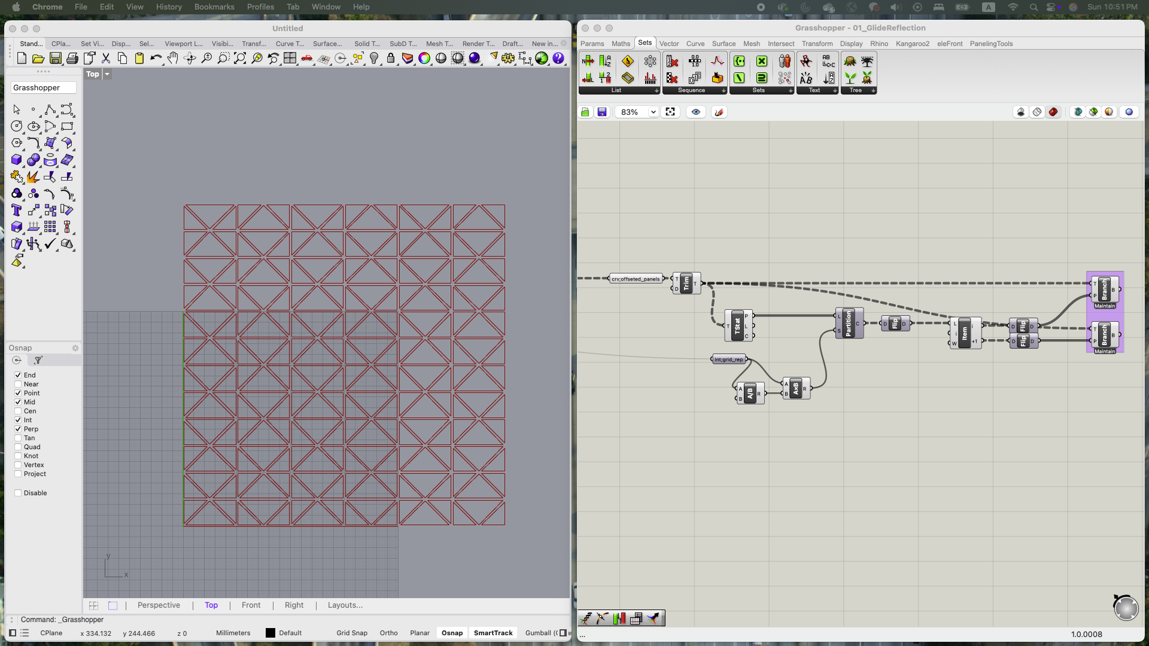1149x646 pixels.
Task: Click the Sort List component icon
Action: tap(605, 61)
